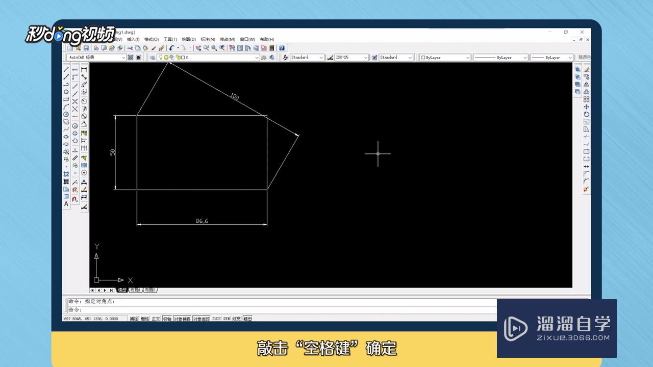Toggle 对象捕捉 object snap

point(182,319)
